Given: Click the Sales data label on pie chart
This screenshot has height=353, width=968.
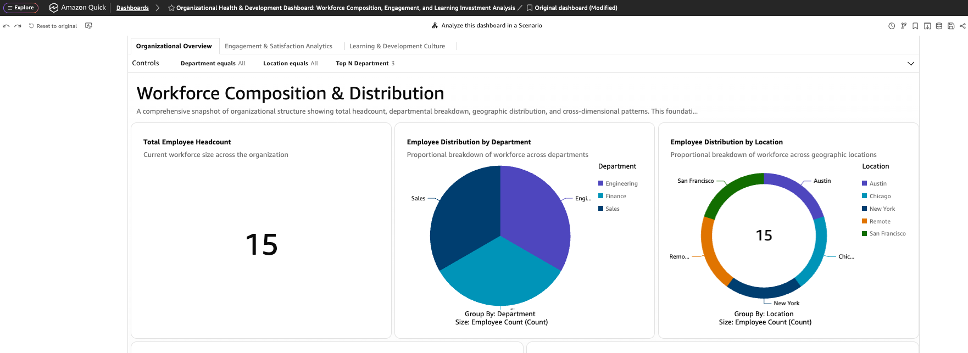Looking at the screenshot, I should pos(418,198).
